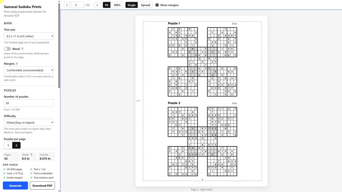Image resolution: width=342 pixels, height=192 pixels.
Task: Click the blue gutter label on page
Action: (139, 101)
